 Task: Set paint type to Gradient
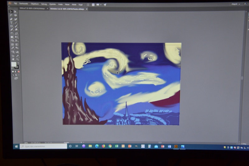coord(16,72)
